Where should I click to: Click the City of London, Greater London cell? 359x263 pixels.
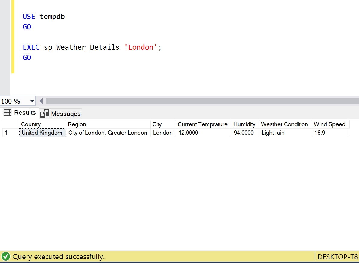click(x=108, y=133)
